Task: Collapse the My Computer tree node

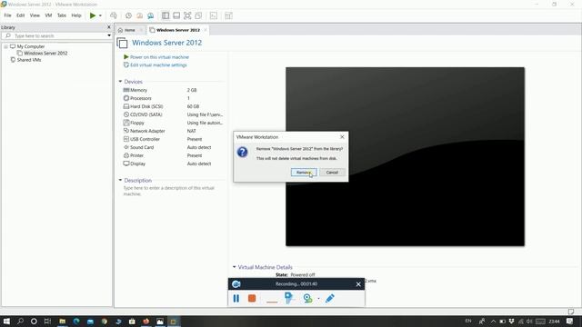Action: (5, 46)
